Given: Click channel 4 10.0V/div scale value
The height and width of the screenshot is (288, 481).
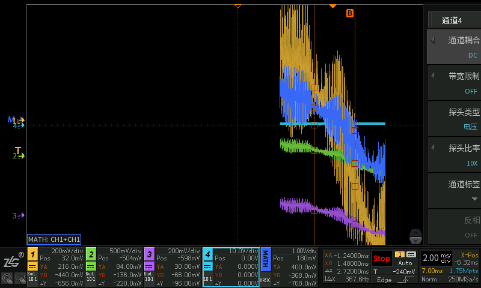Looking at the screenshot, I should point(244,251).
